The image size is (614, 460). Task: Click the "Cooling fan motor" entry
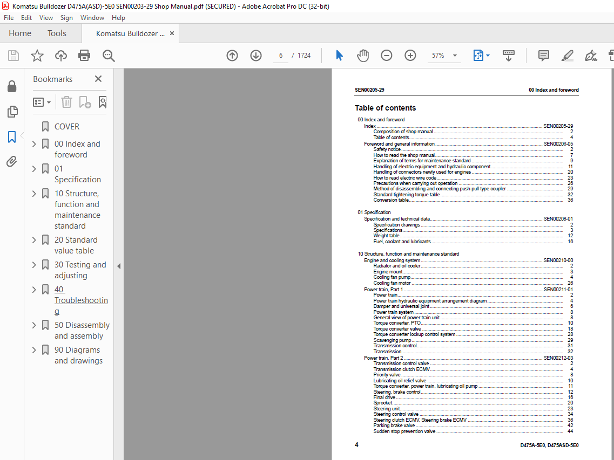(x=392, y=283)
